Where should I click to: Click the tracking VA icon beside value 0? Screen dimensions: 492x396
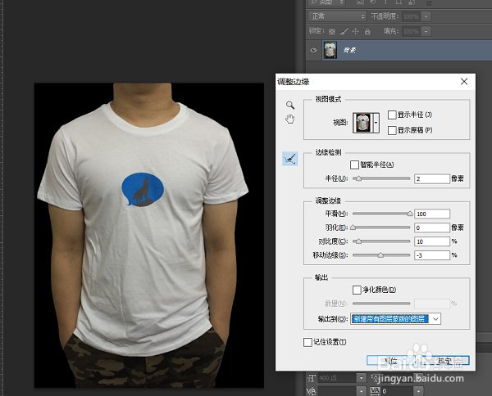click(375, 391)
